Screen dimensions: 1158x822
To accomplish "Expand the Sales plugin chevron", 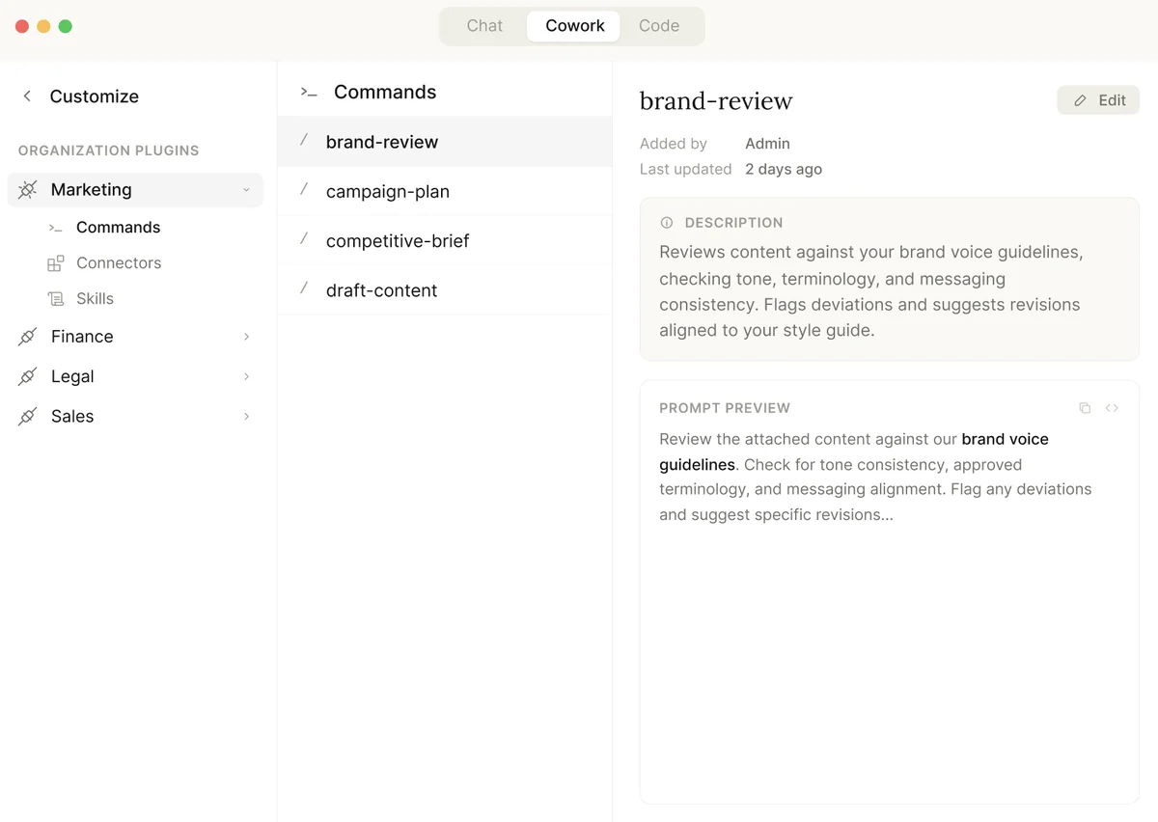I will [246, 417].
